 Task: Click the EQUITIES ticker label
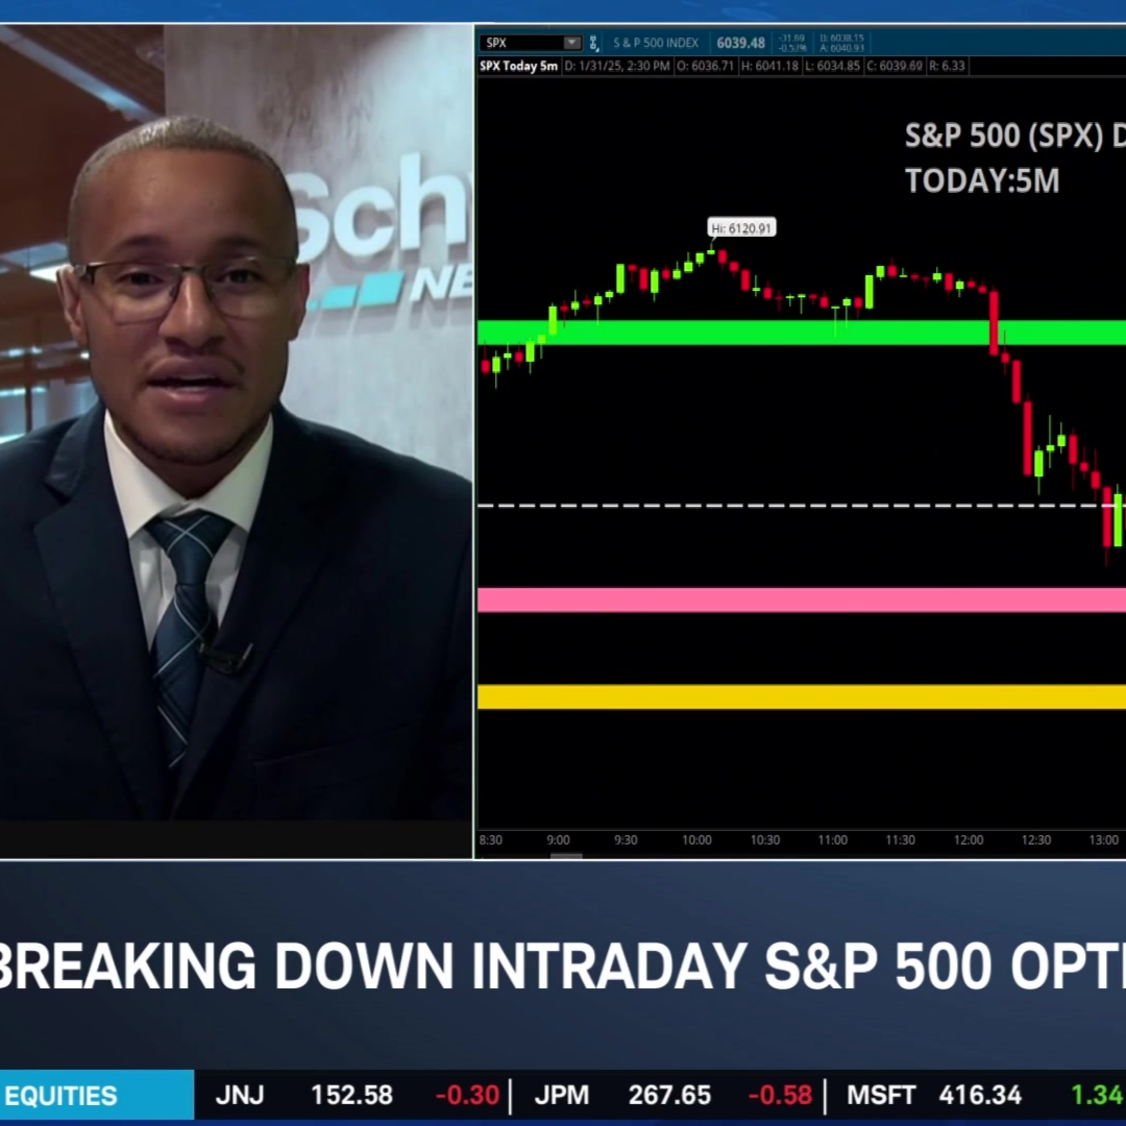(x=60, y=1096)
